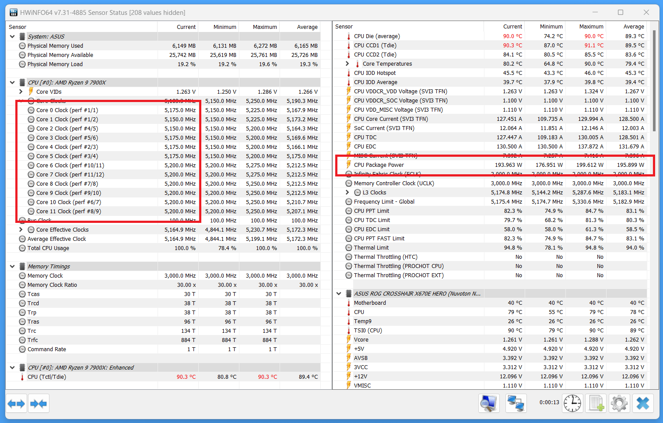
Task: Select the CPU PPT Limit row
Action: [x=490, y=211]
